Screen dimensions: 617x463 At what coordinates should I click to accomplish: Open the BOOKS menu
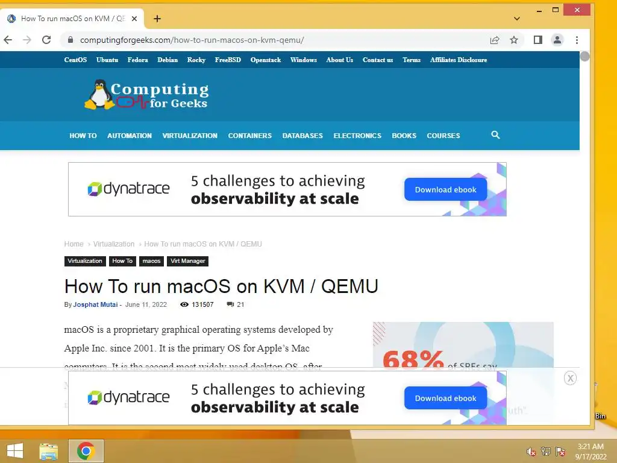(404, 136)
